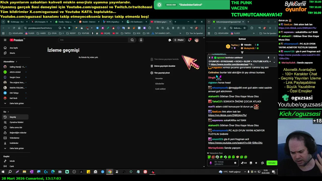Expand the Kick chat leaderboard arrow
The width and height of the screenshot is (322, 181).
(242, 52)
